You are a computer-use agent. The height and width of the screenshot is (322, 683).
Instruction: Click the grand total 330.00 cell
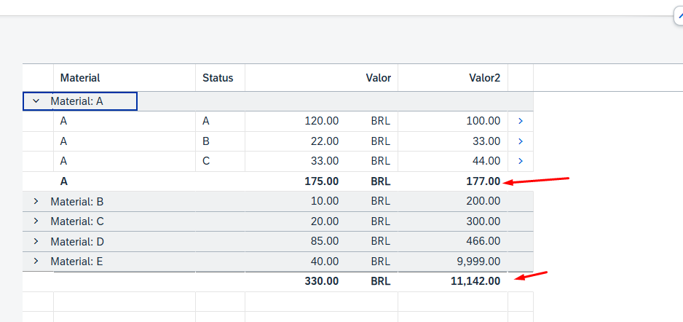click(321, 281)
